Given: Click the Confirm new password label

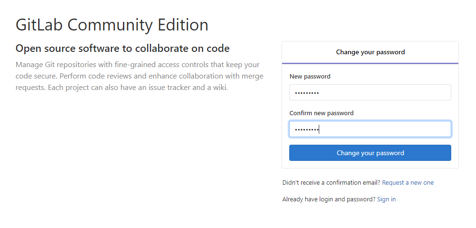Looking at the screenshot, I should point(322,113).
